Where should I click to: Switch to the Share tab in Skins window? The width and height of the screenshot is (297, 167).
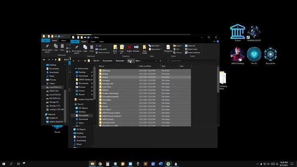93,41
